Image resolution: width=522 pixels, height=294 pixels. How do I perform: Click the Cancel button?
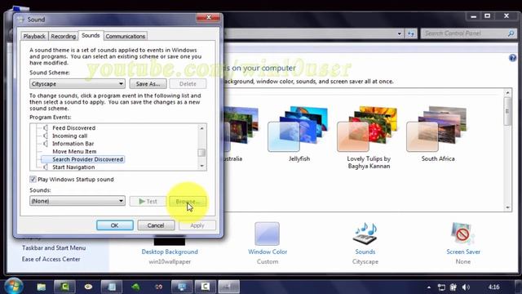coord(156,225)
